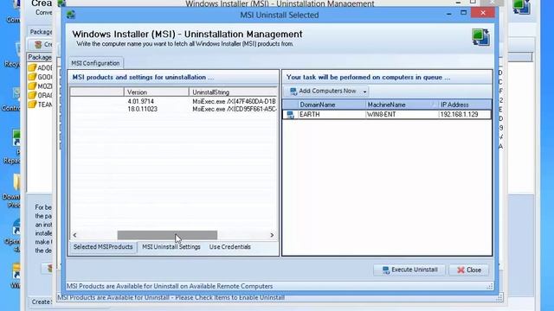This screenshot has width=554, height=311.
Task: Click the Execute Uninstall button
Action: [x=409, y=270]
